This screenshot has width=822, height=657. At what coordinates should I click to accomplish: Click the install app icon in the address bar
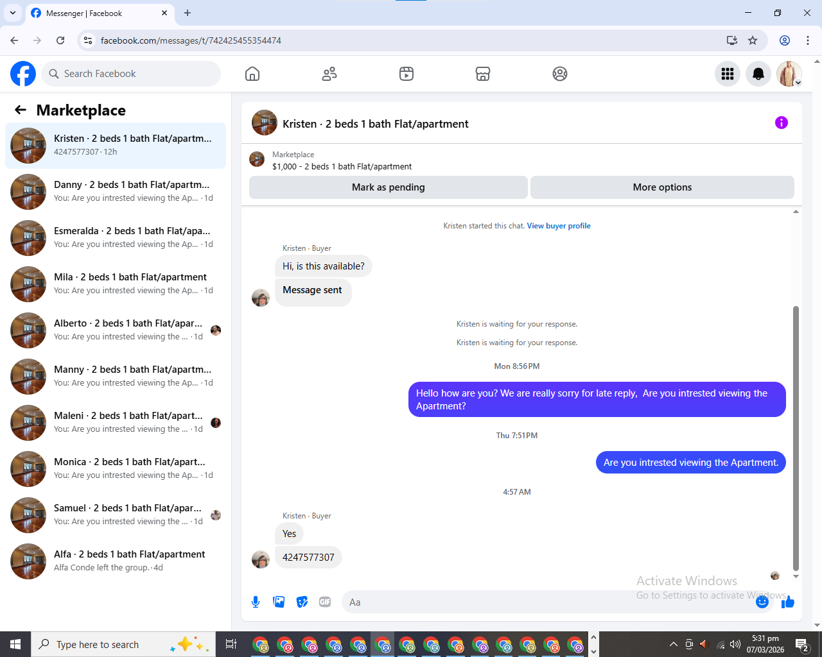pyautogui.click(x=731, y=40)
